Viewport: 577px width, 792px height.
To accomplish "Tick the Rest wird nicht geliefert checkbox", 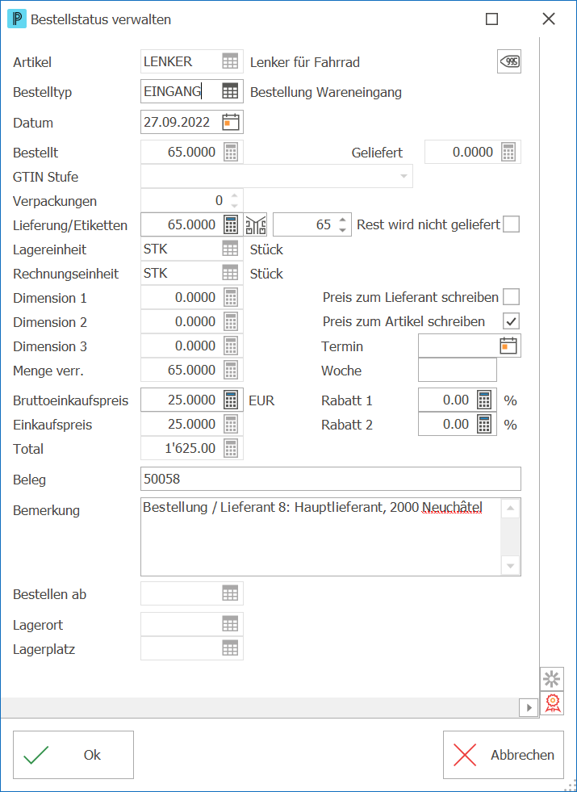I will point(512,224).
